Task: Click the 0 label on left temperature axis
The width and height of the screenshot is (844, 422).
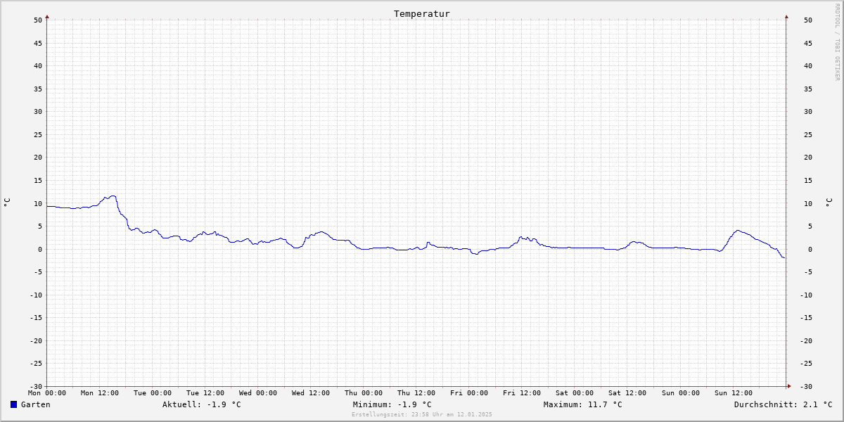Action: pyautogui.click(x=41, y=249)
